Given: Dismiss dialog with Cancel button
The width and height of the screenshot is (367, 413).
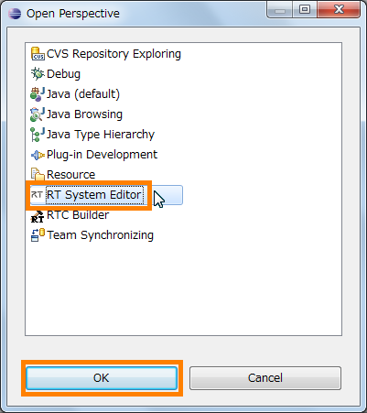Looking at the screenshot, I should coord(265,378).
